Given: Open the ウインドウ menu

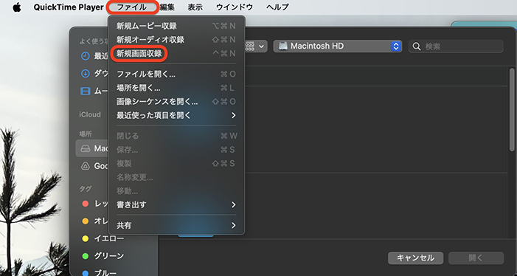Looking at the screenshot, I should click(x=235, y=7).
